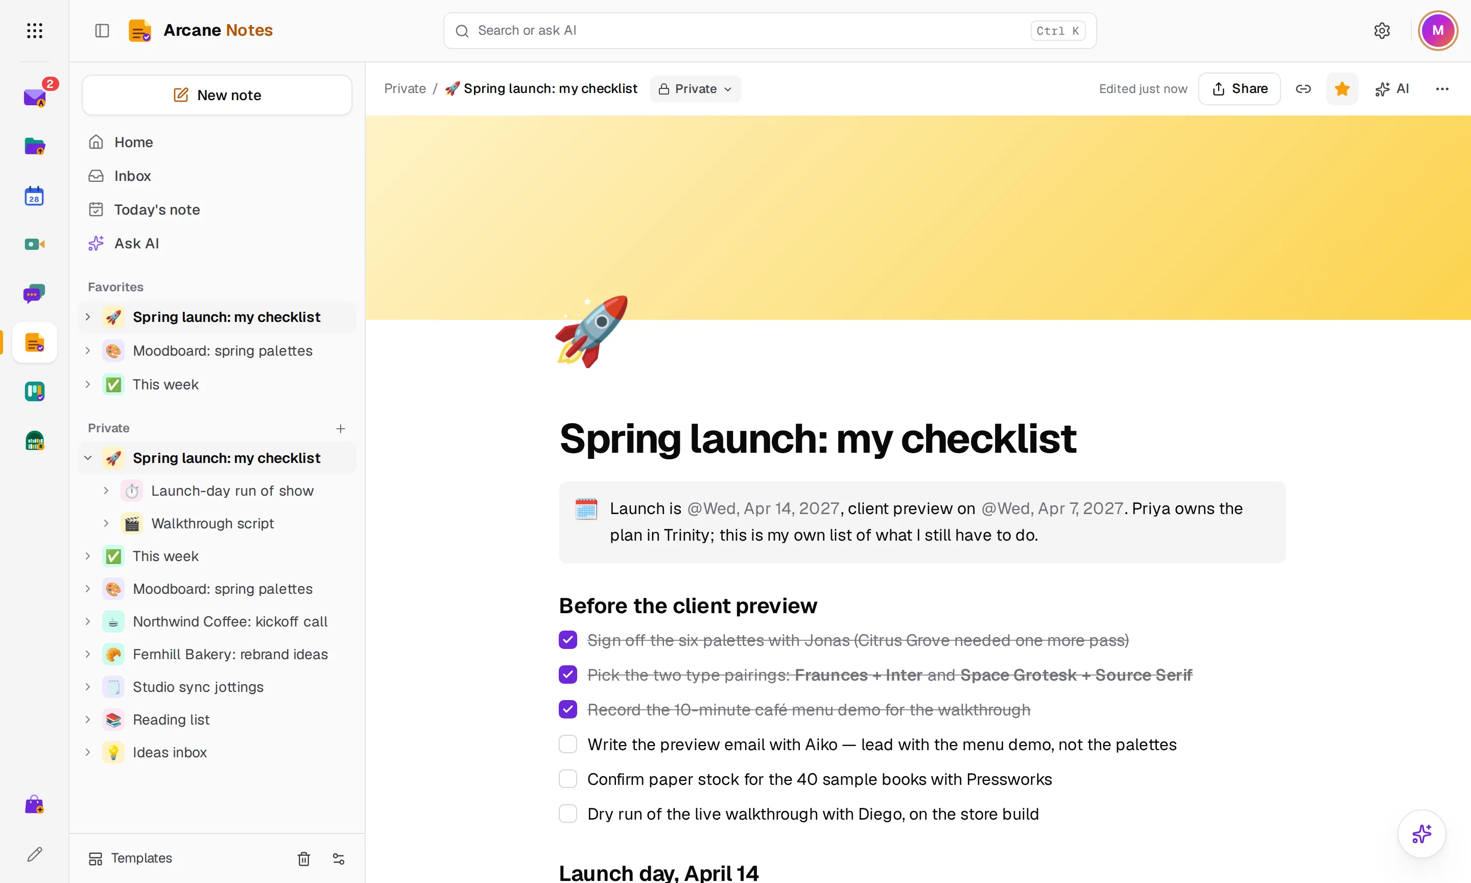Open trash from sidebar footer
The image size is (1471, 883).
[304, 858]
